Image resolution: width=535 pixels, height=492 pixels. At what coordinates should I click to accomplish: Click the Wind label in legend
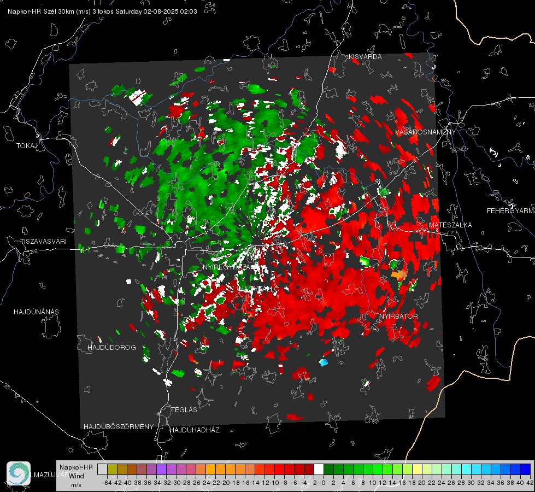[x=77, y=476]
